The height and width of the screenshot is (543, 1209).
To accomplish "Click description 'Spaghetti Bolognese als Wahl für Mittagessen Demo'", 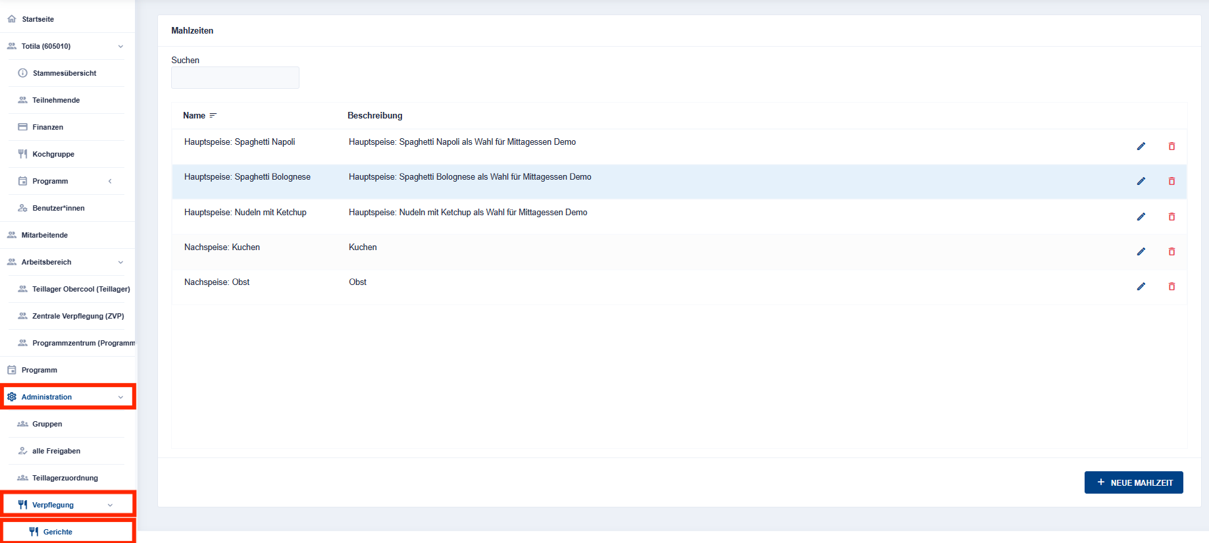I will point(470,176).
